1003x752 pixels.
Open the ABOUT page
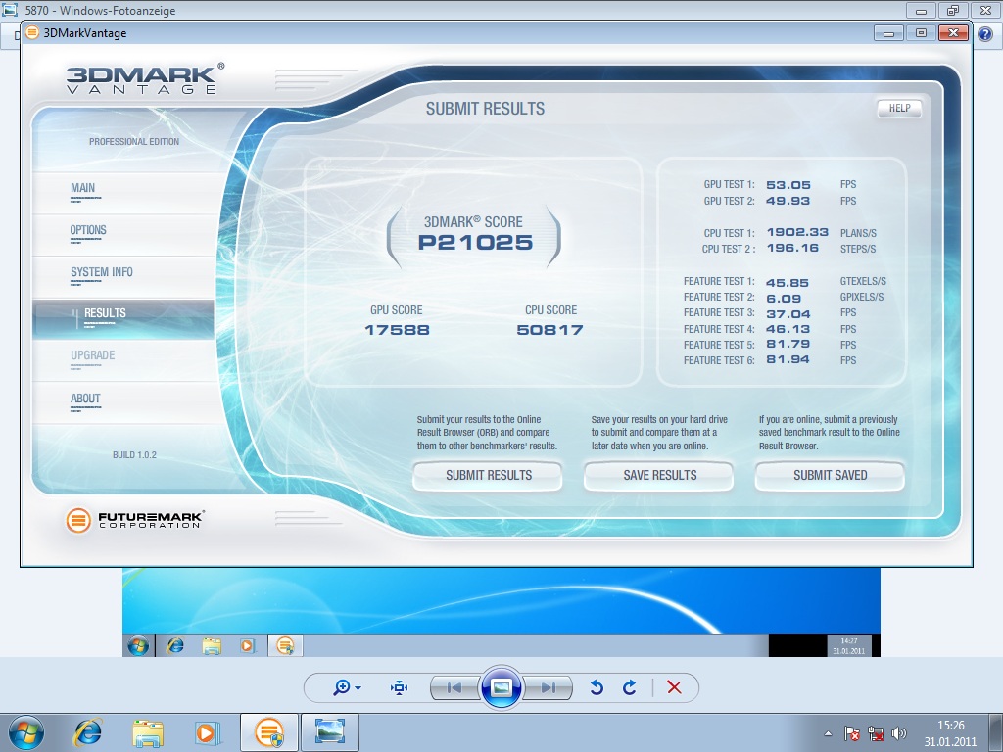click(85, 399)
